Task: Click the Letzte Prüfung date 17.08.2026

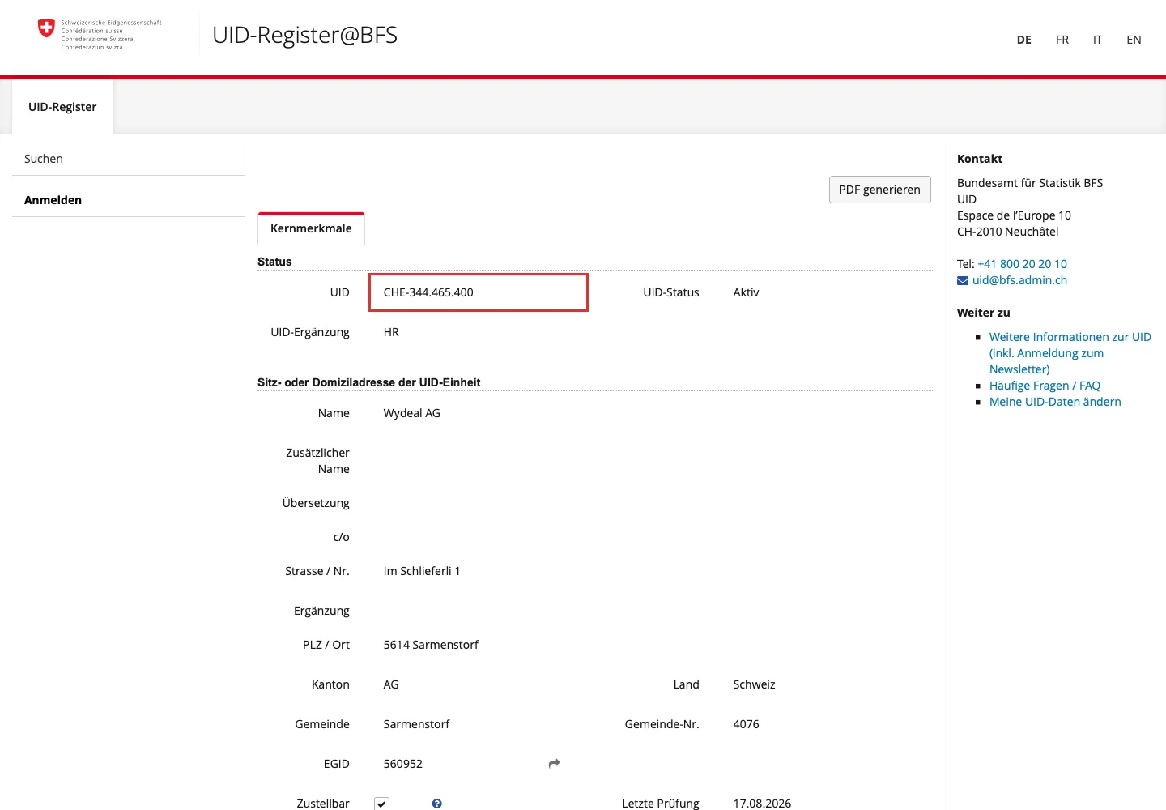Action: pos(762,804)
